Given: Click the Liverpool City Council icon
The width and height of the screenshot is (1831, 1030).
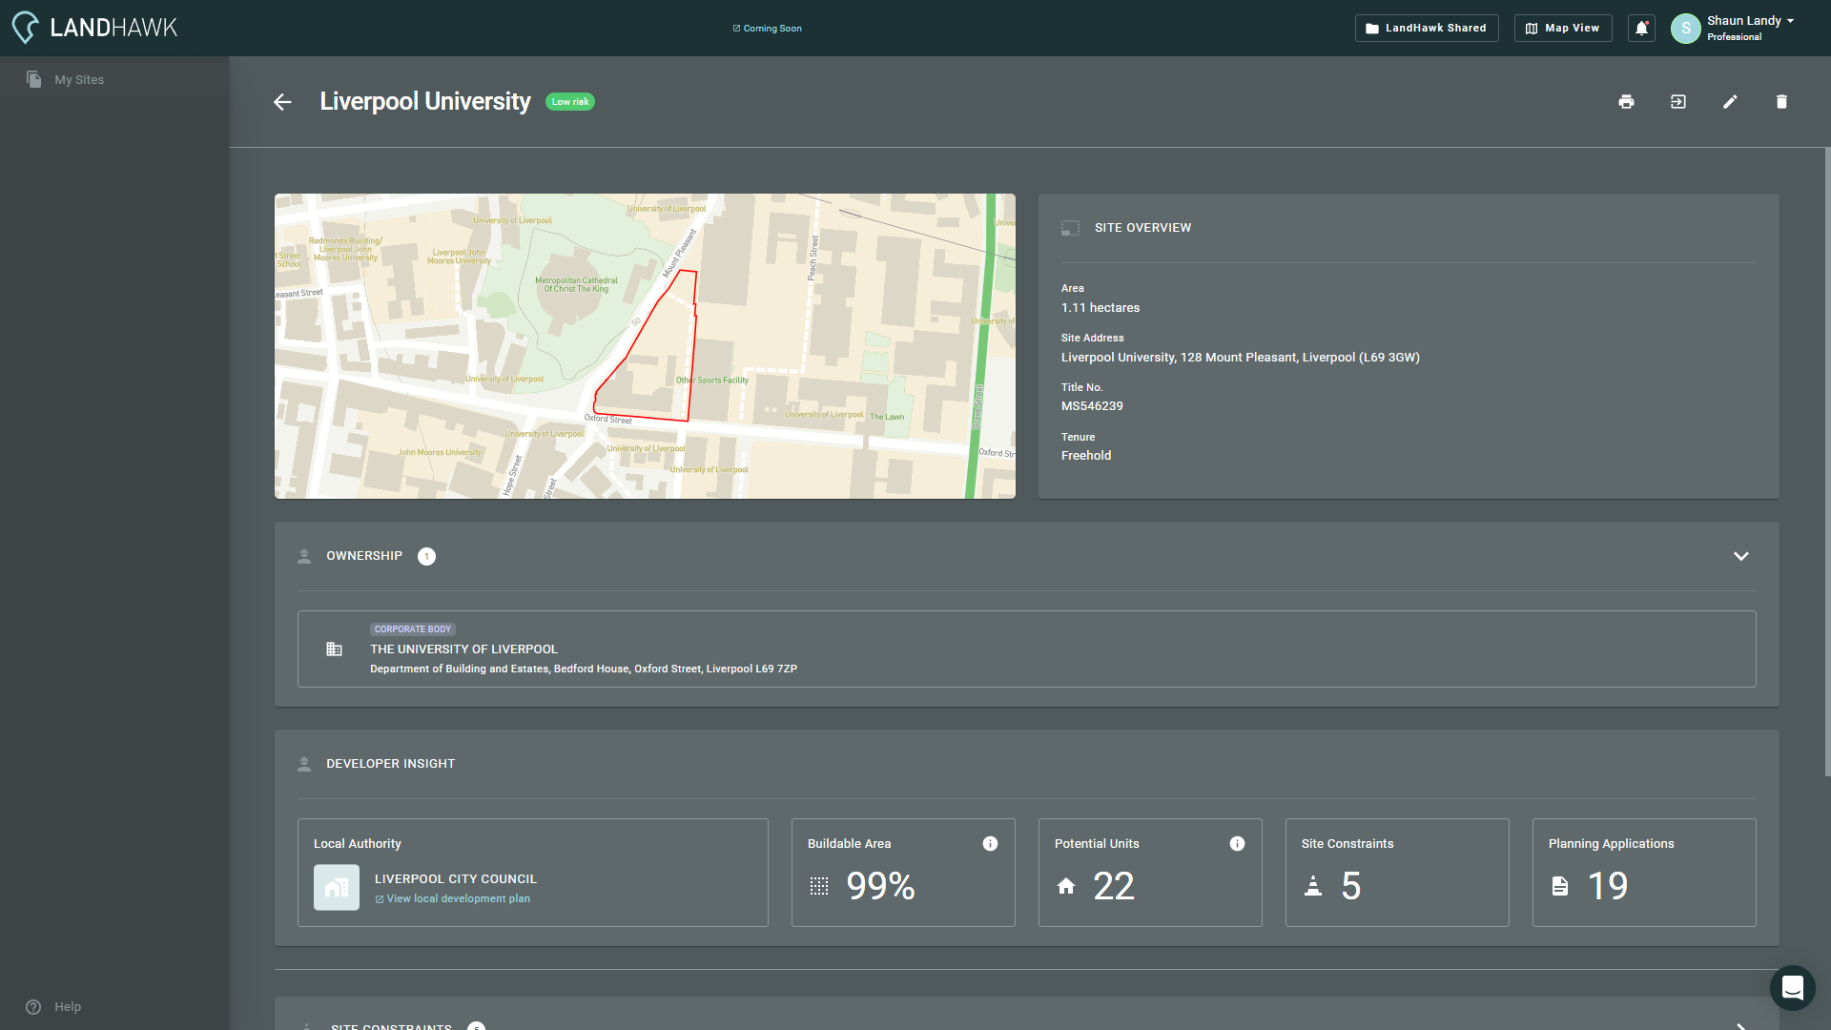Looking at the screenshot, I should pos(337,887).
